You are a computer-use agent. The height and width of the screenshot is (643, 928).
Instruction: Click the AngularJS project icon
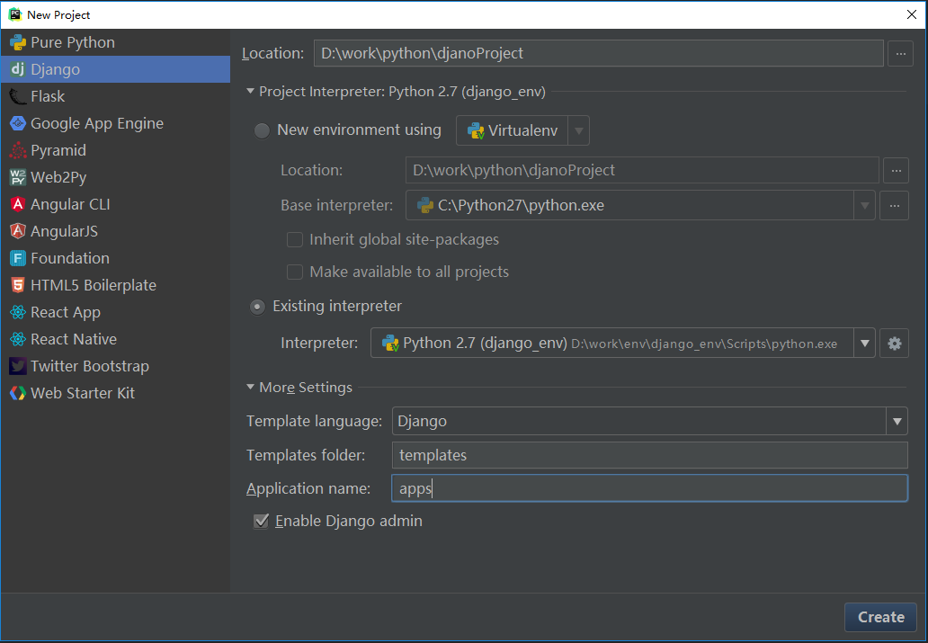click(18, 231)
